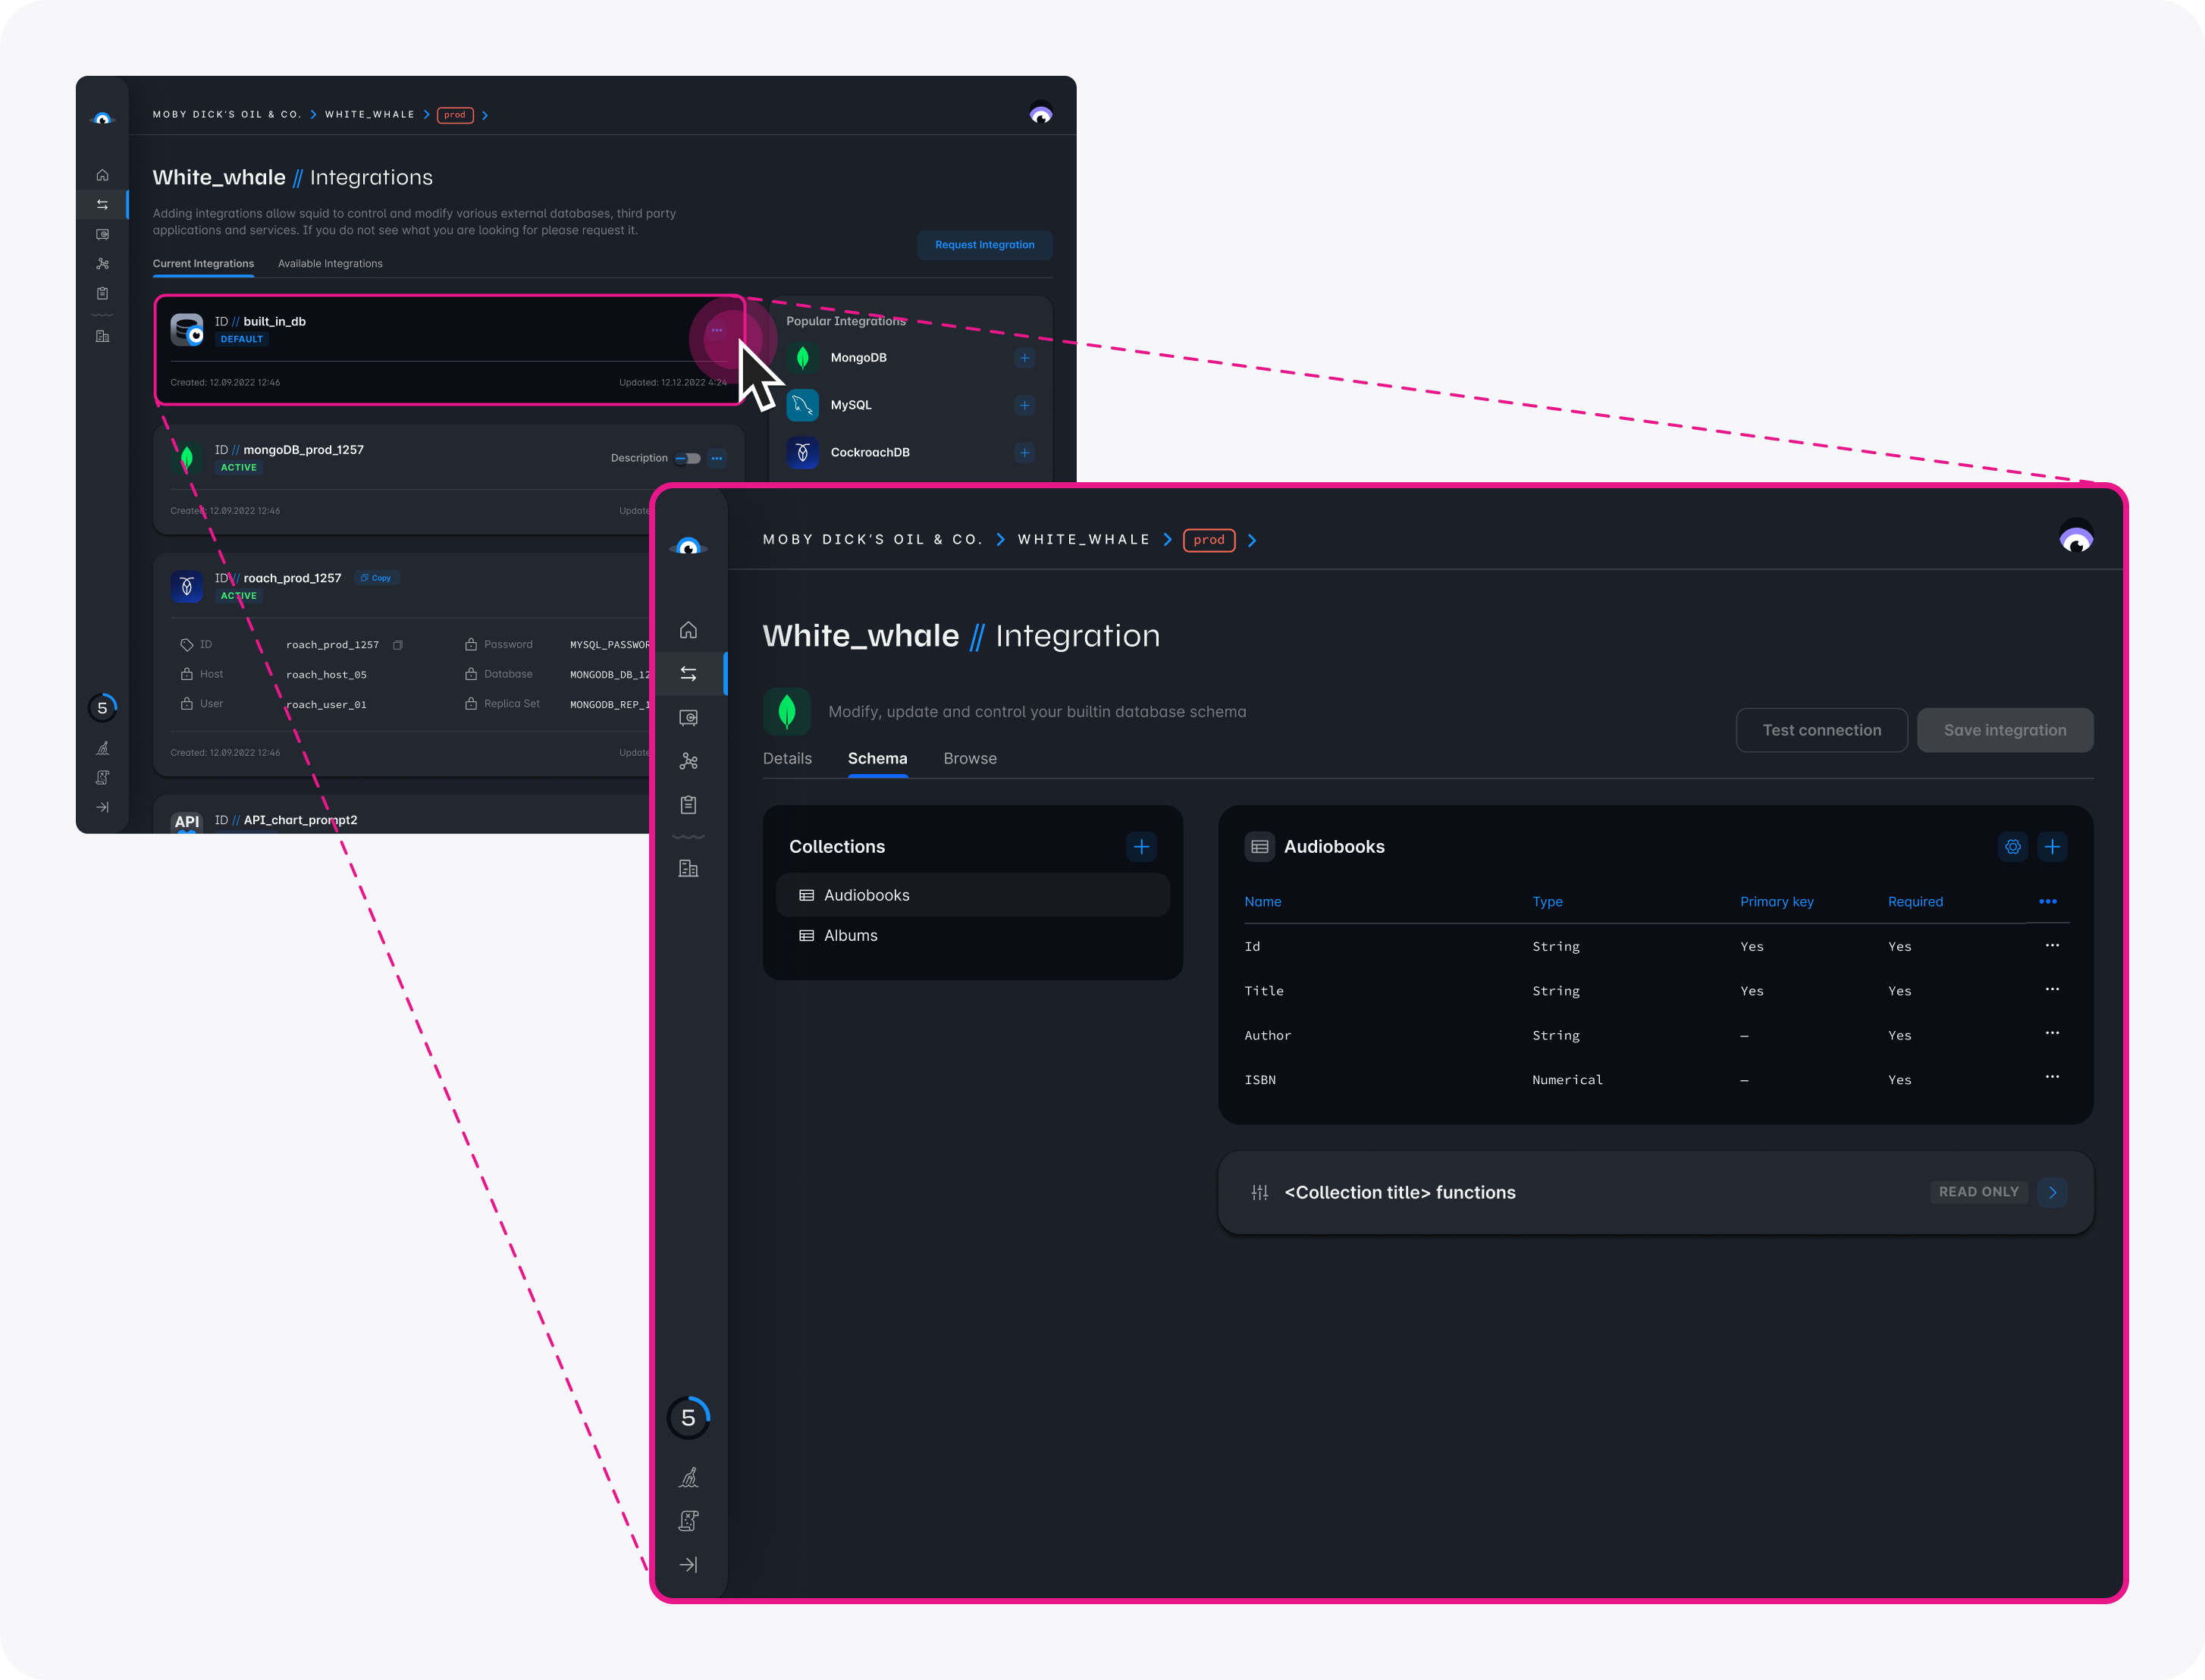Open building icon in back window sidebar
Screen dimensions: 2205x1680
point(102,337)
